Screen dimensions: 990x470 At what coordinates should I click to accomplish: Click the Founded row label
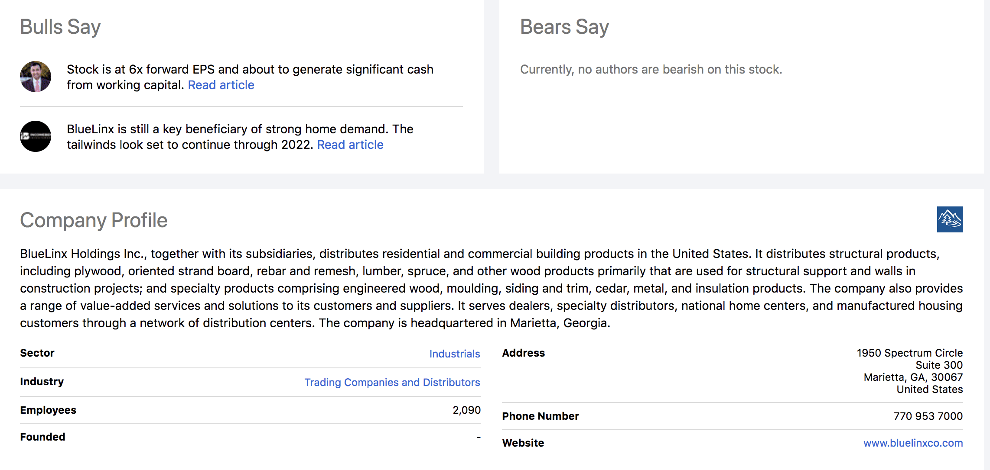tap(42, 437)
